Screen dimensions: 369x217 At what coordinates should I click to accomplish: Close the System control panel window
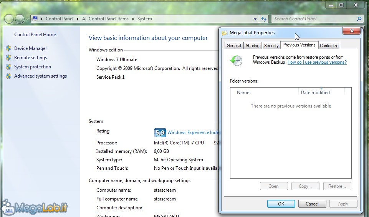tap(356, 5)
